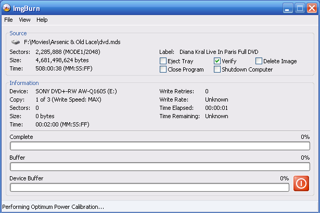Minimize the ImgBurn window

[288, 8]
